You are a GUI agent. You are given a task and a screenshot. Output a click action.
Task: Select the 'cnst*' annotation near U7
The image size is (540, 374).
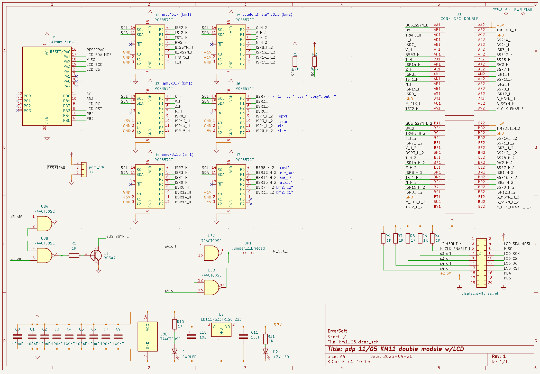(285, 168)
